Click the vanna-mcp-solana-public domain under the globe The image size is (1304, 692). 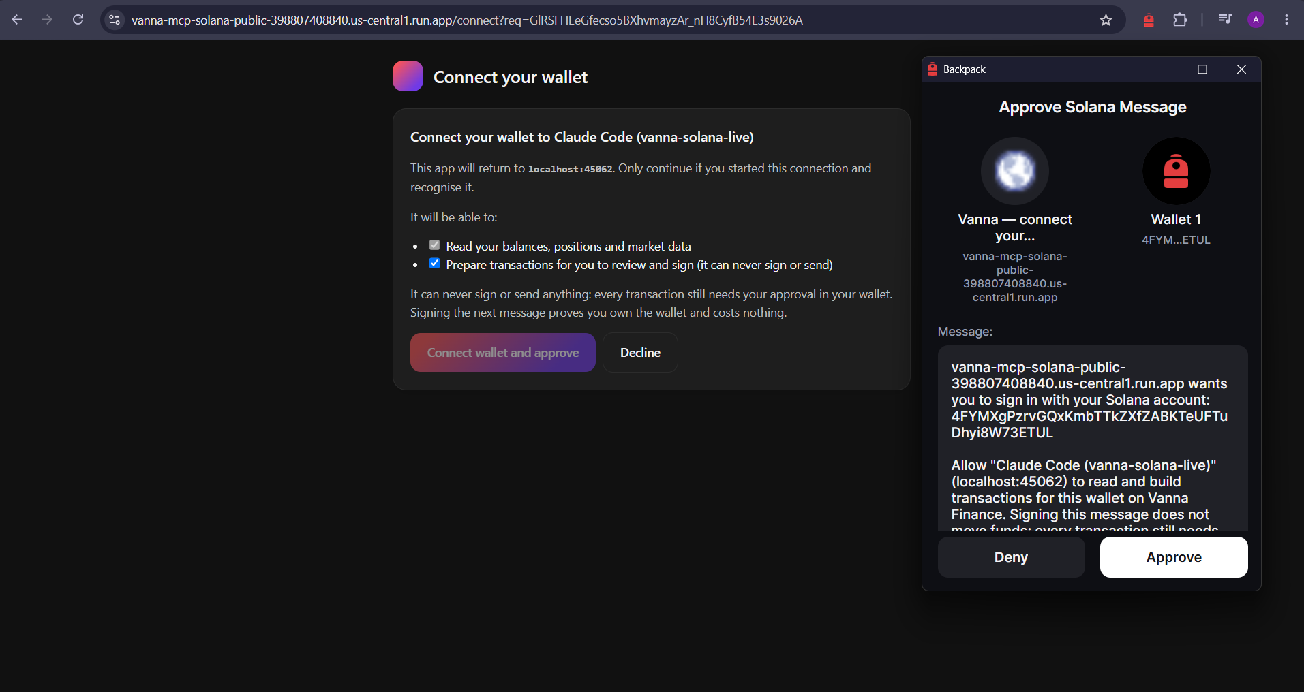[1015, 277]
